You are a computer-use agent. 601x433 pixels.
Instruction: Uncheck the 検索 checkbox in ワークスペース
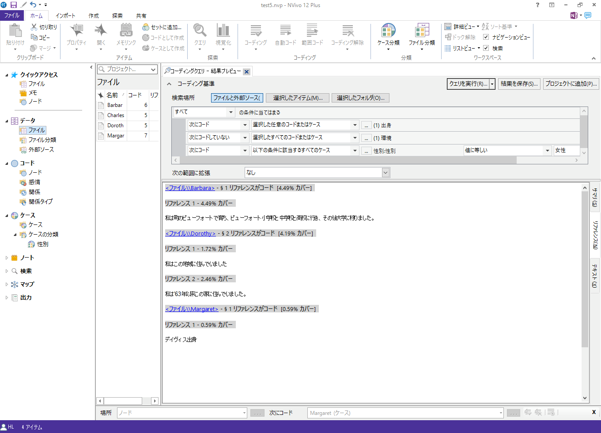486,48
